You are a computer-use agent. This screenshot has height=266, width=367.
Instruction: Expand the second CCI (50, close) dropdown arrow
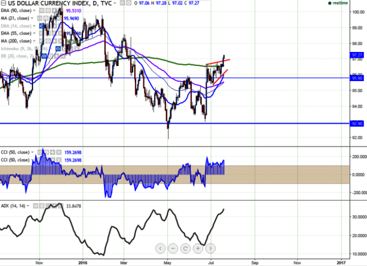click(x=32, y=160)
